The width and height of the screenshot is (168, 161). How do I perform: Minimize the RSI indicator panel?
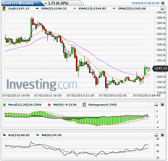pyautogui.click(x=156, y=135)
